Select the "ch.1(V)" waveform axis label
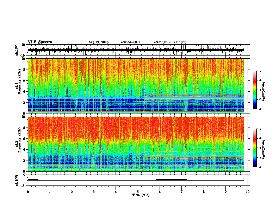 (17, 50)
